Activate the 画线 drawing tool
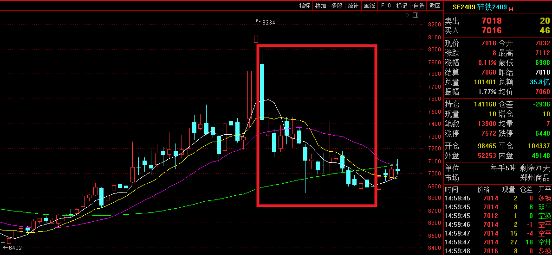This screenshot has width=552, height=255. pyautogui.click(x=369, y=6)
